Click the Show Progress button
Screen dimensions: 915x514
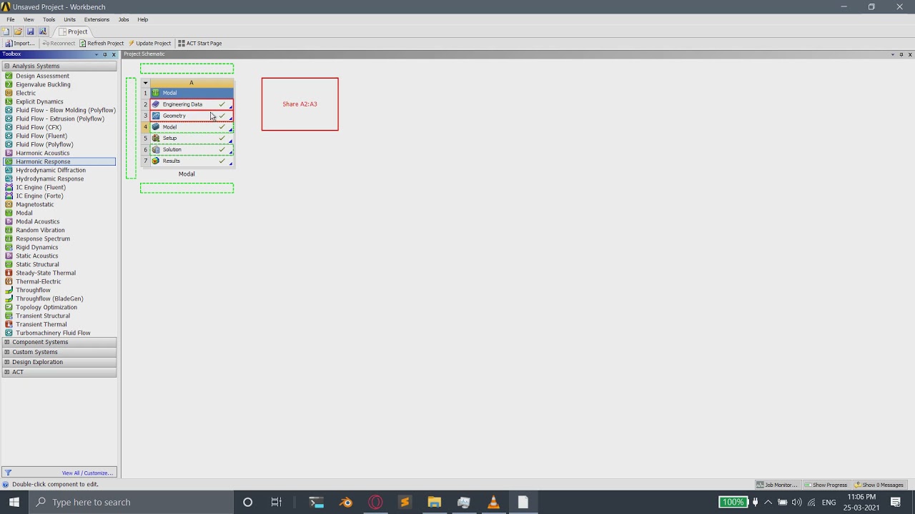pos(826,485)
